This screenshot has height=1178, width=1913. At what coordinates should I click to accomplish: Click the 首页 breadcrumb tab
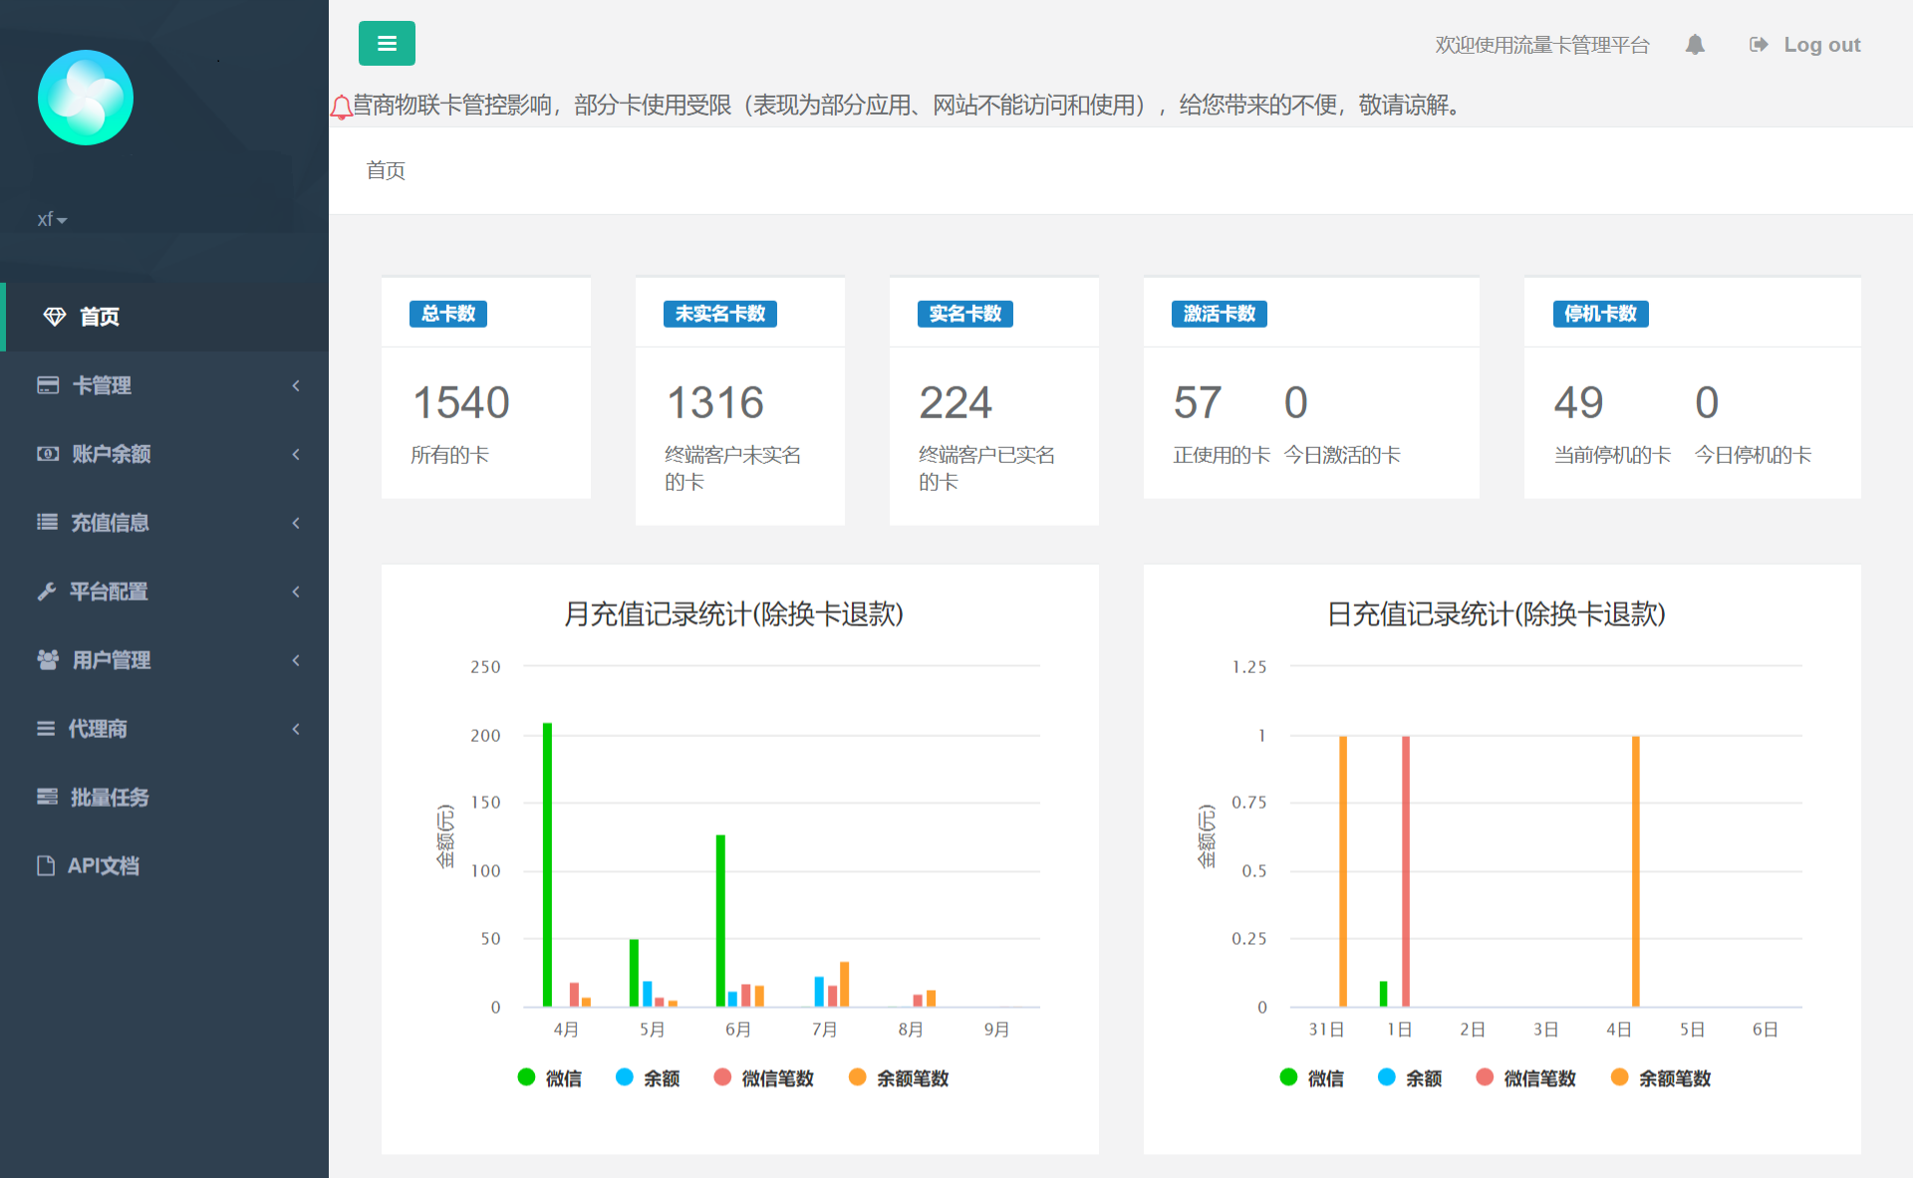pyautogui.click(x=386, y=170)
